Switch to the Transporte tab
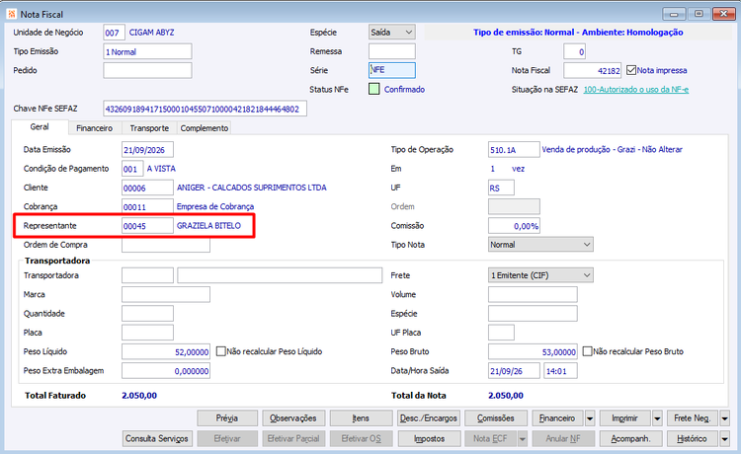 point(149,128)
